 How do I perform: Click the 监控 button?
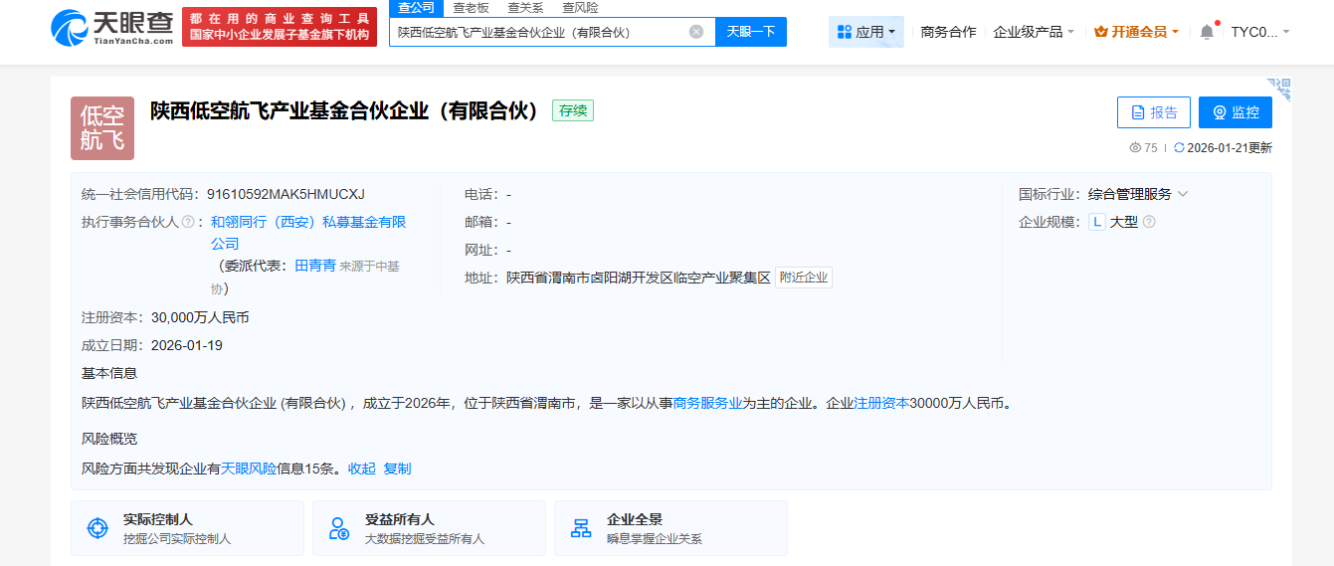[x=1236, y=112]
